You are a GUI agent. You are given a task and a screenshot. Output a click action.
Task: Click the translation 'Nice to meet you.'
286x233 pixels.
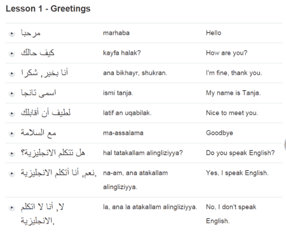[232, 113]
